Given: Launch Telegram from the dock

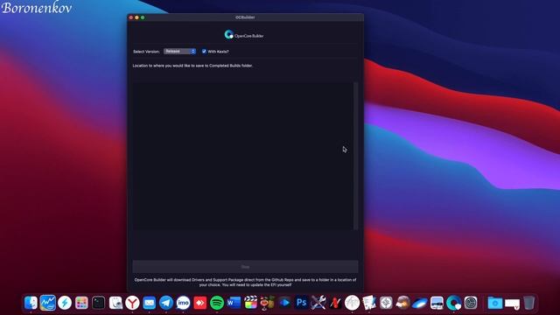Looking at the screenshot, I should (x=166, y=303).
